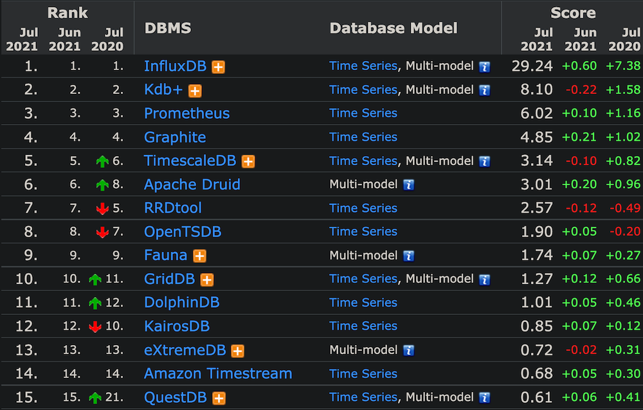Image resolution: width=643 pixels, height=410 pixels.
Task: Click the plus icon next to QuestDB
Action: [219, 398]
